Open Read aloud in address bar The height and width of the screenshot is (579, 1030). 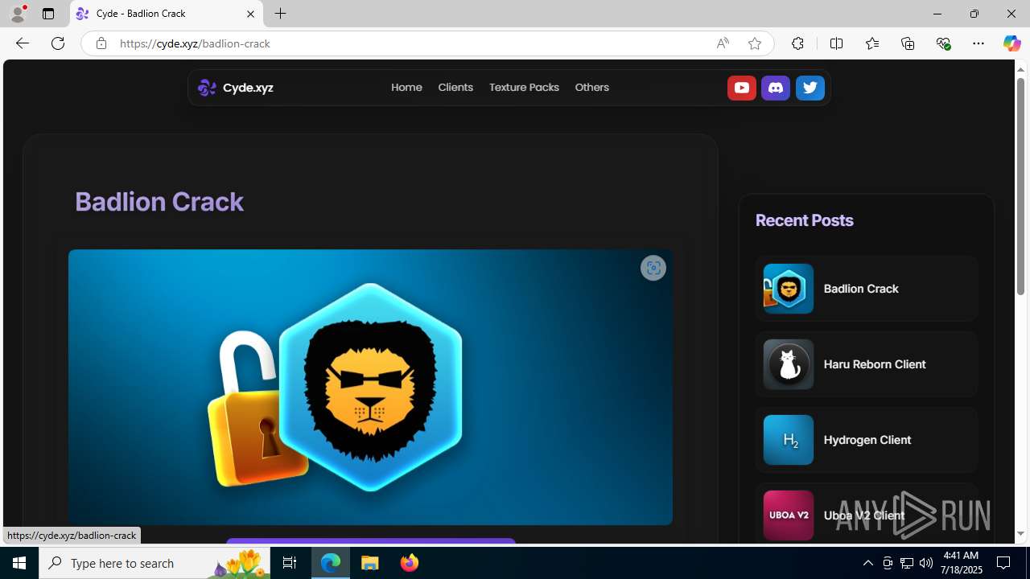point(723,43)
